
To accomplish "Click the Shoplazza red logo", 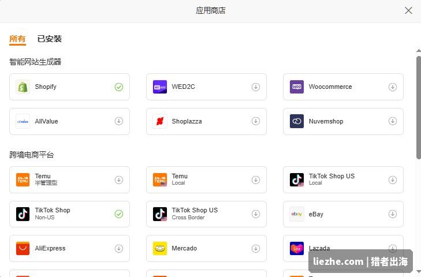I will point(160,121).
